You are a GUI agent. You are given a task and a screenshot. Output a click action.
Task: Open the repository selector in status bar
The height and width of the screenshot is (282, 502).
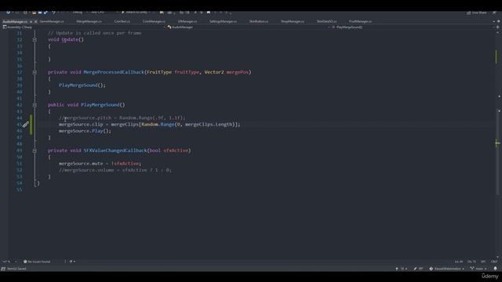click(x=447, y=269)
